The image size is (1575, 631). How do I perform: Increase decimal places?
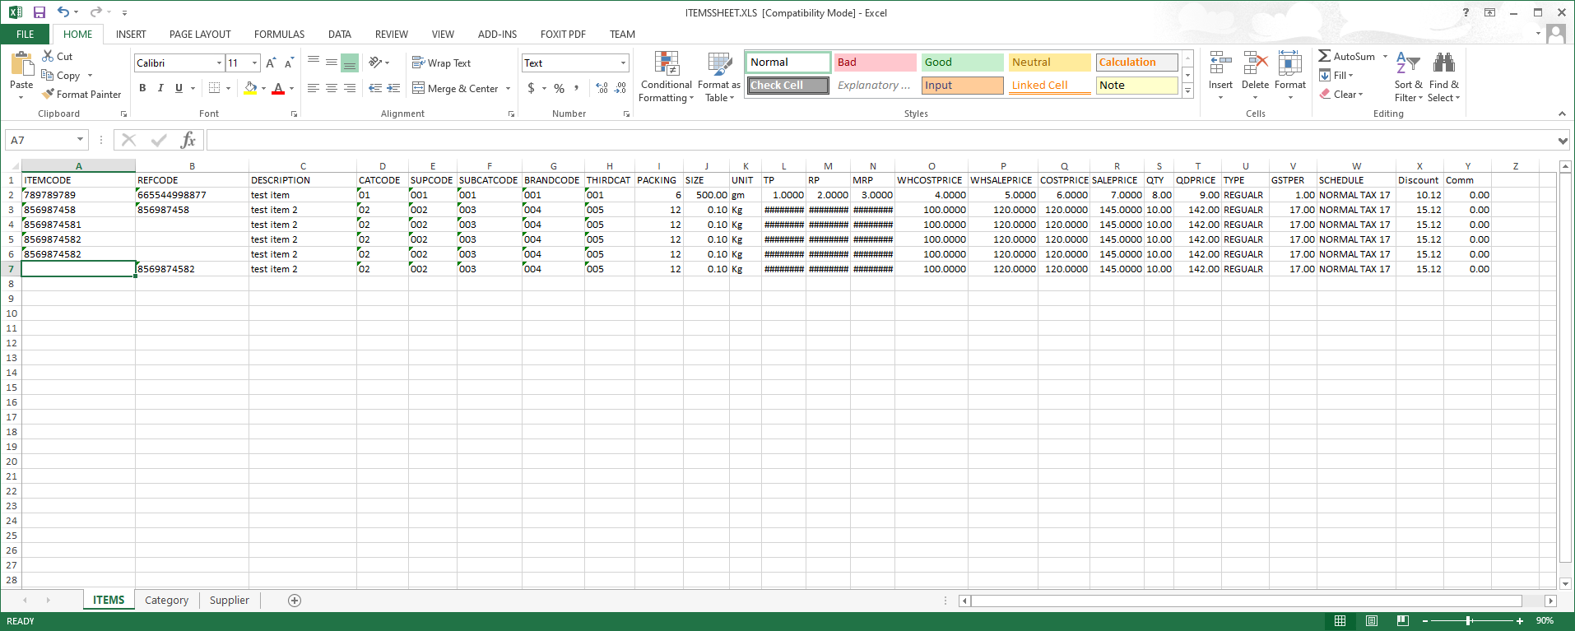tap(602, 88)
